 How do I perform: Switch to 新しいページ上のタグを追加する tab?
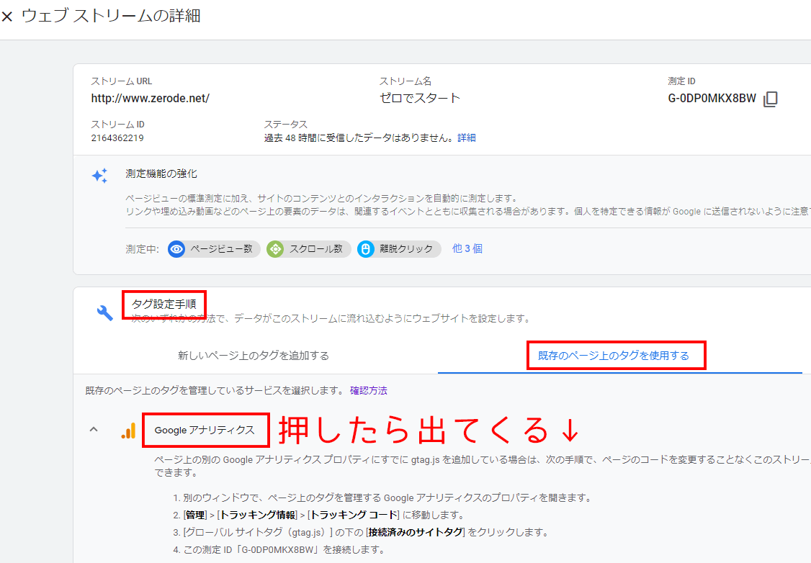[254, 356]
